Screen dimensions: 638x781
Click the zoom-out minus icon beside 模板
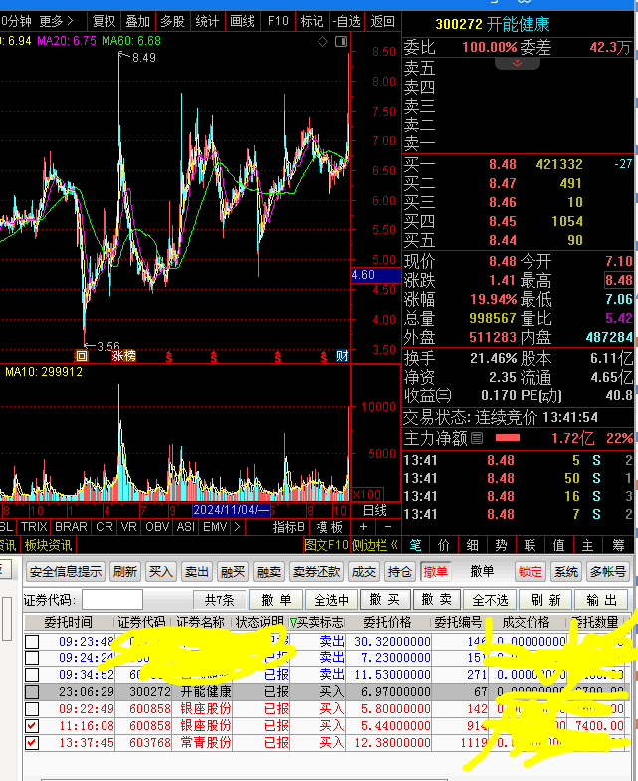tap(388, 526)
